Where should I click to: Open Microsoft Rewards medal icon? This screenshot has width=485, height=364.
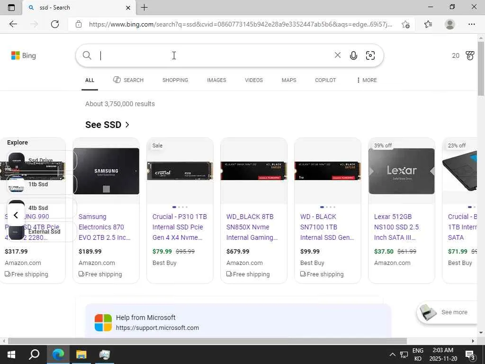pos(470,56)
